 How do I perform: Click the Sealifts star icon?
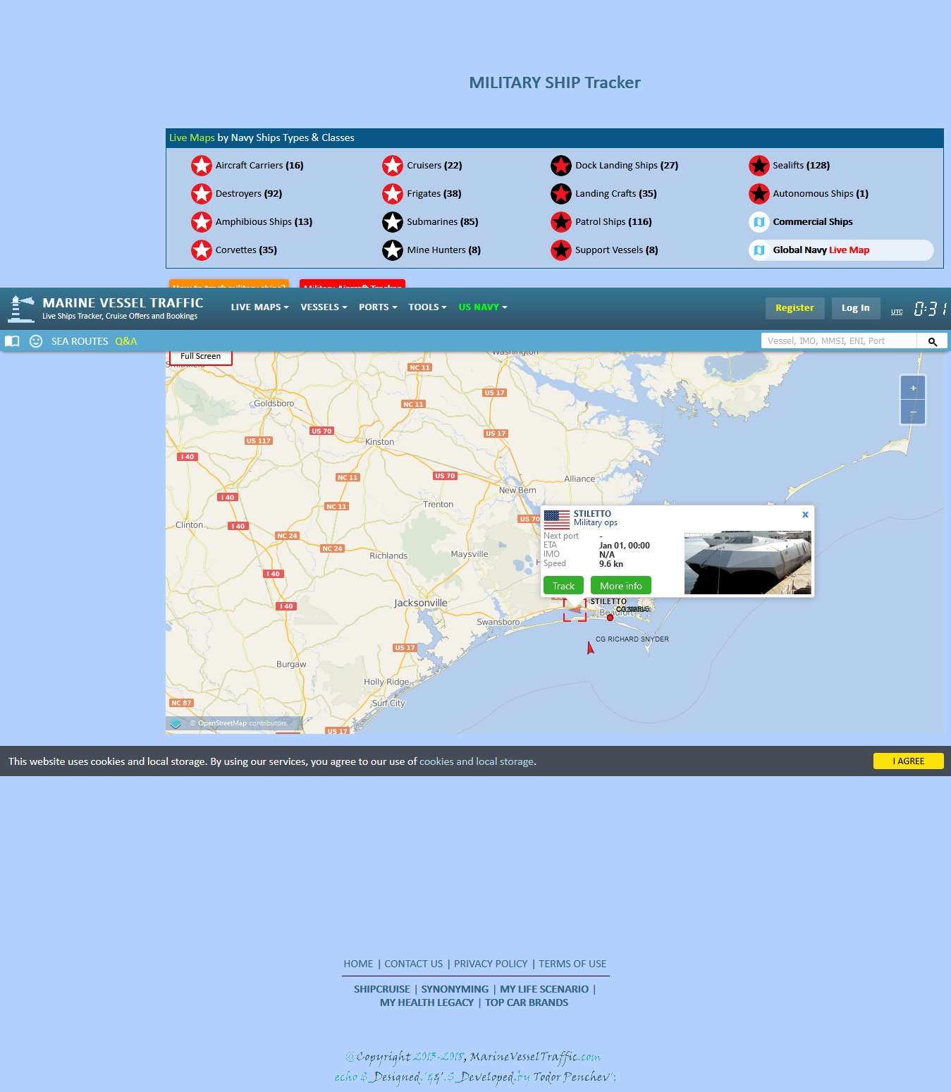tap(759, 166)
